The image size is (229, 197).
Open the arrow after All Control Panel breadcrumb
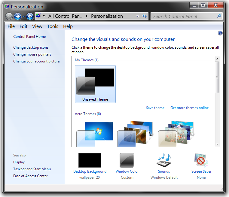pos(87,16)
